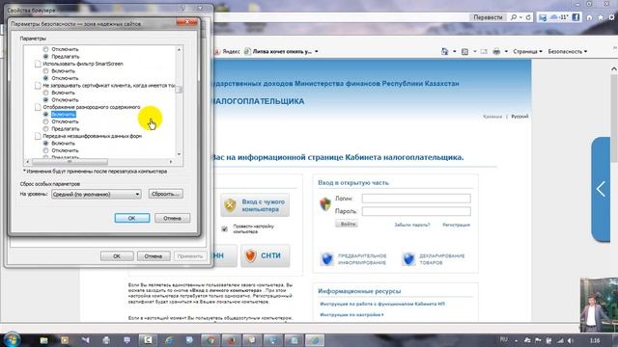Image resolution: width=618 pixels, height=347 pixels.
Task: Click the RU language indicator in tray
Action: tap(504, 339)
